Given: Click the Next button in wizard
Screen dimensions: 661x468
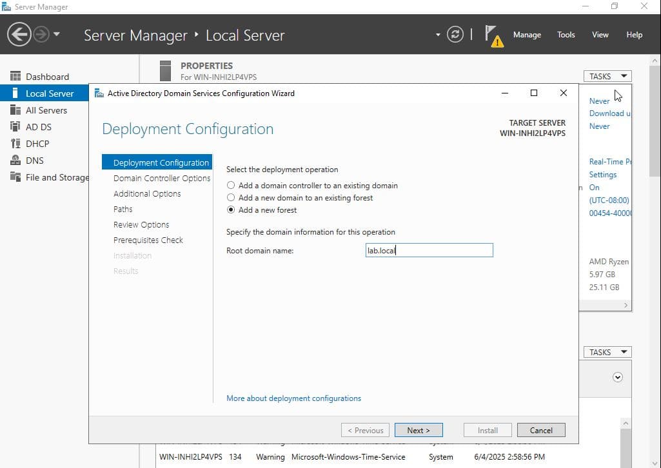Looking at the screenshot, I should tap(418, 431).
